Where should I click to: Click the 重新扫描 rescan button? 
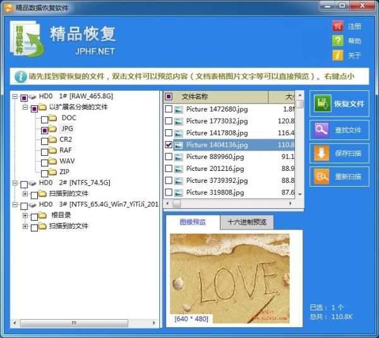tap(339, 177)
